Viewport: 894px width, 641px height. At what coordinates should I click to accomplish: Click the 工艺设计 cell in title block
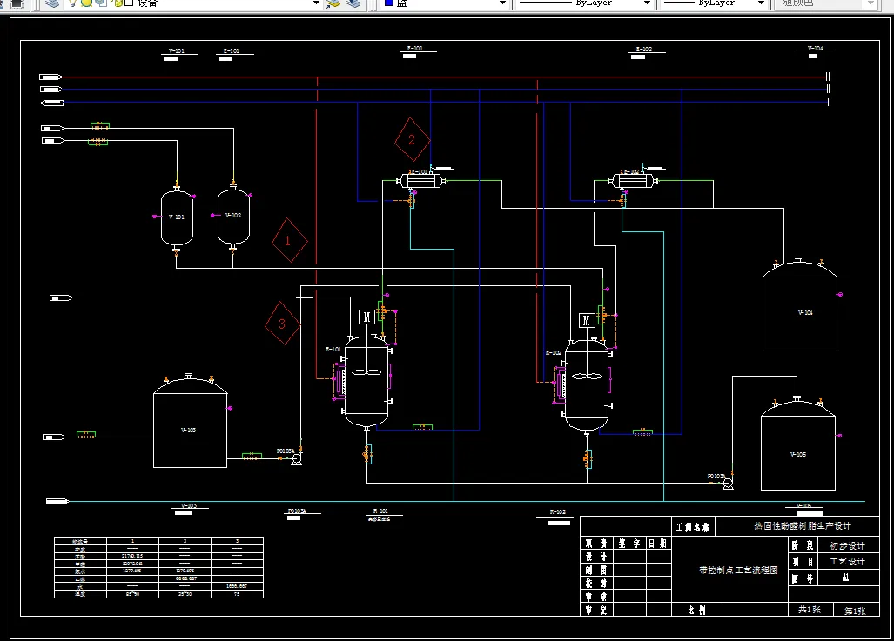(847, 562)
